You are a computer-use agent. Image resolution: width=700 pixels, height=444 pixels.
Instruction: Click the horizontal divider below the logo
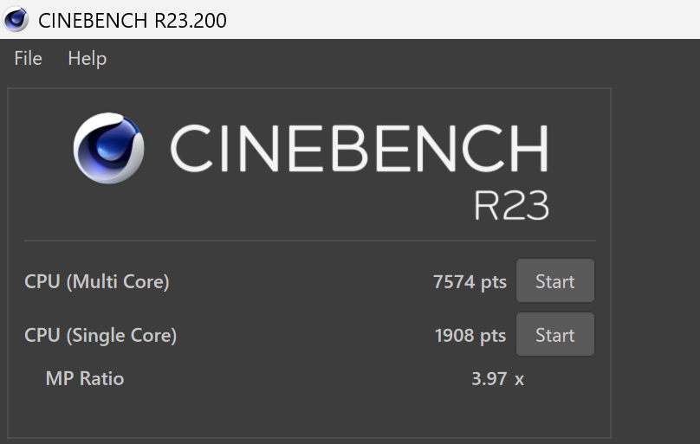309,241
